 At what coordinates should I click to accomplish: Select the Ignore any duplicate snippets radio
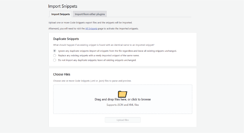(55, 51)
